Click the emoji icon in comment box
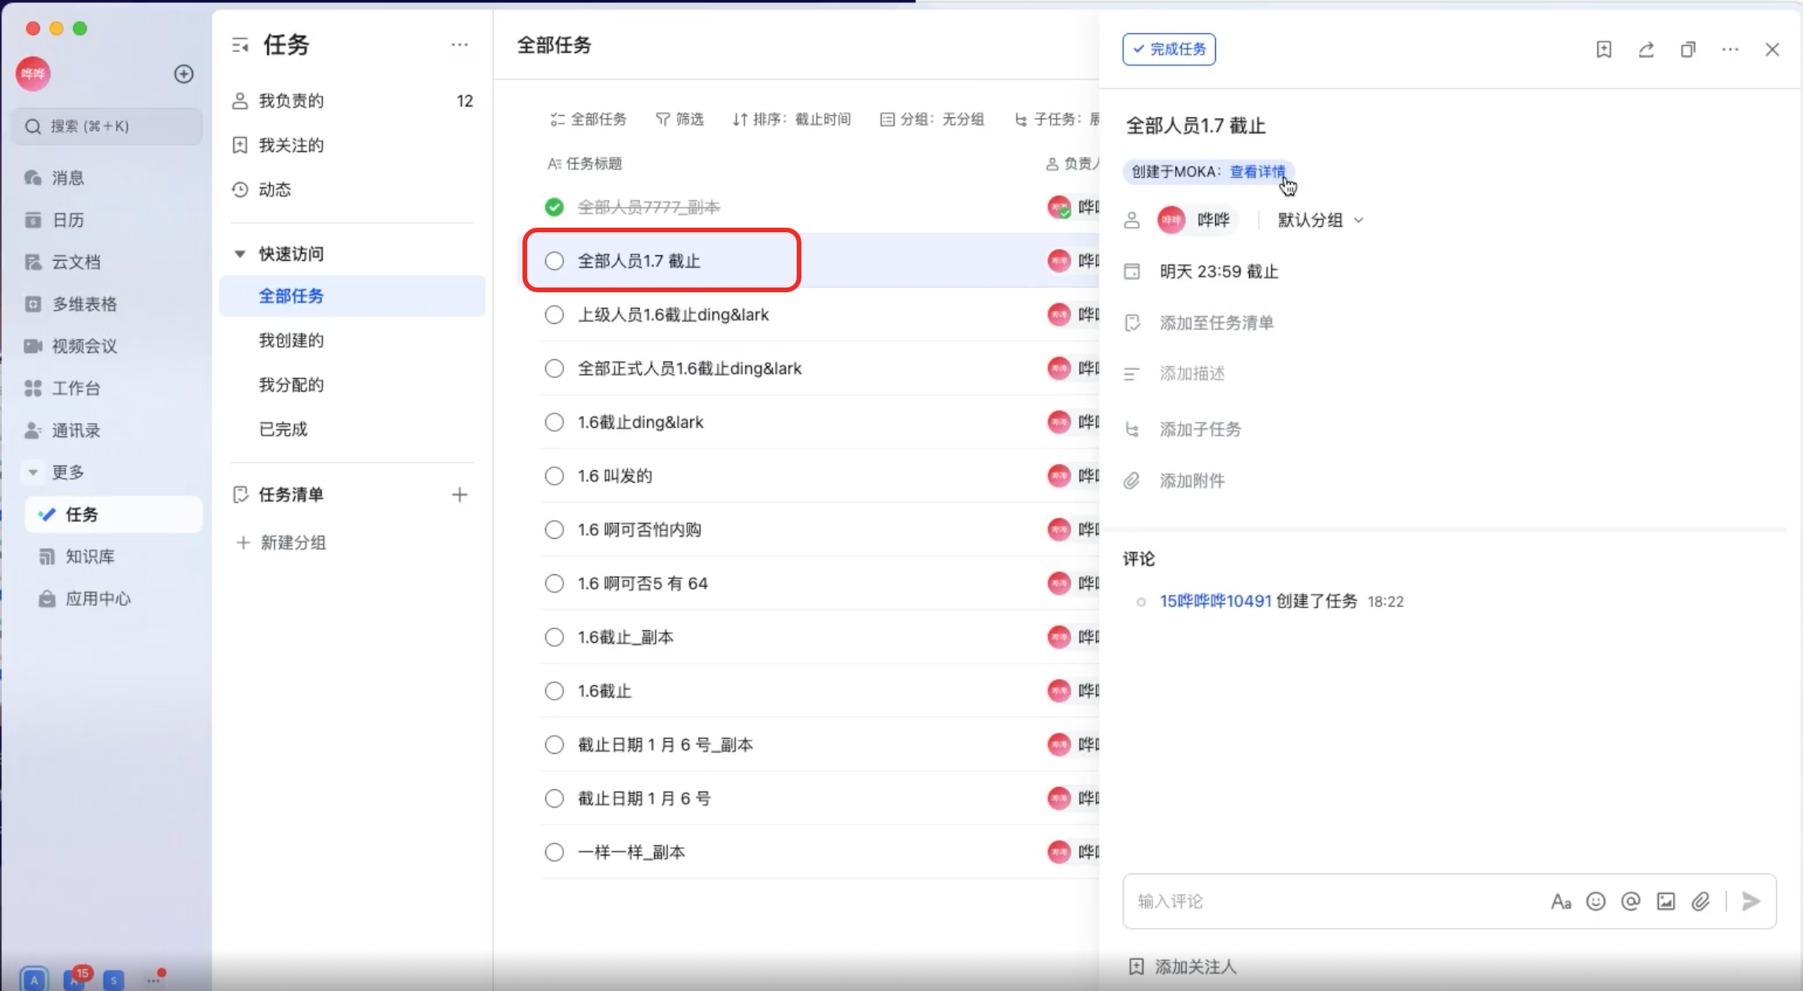This screenshot has height=991, width=1803. tap(1596, 901)
